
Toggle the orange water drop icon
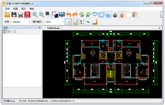tap(122, 15)
